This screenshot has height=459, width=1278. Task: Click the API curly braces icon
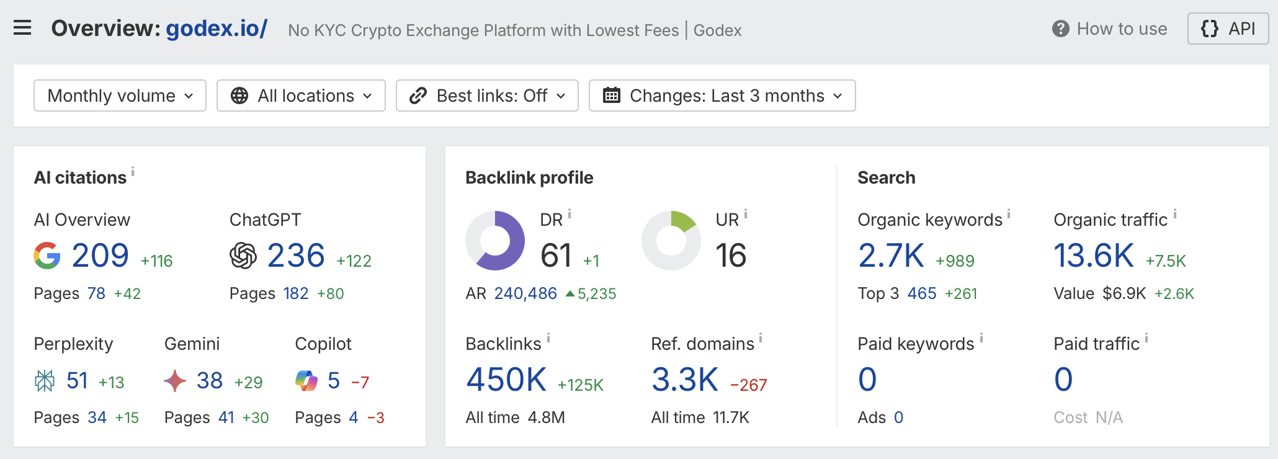click(x=1210, y=29)
